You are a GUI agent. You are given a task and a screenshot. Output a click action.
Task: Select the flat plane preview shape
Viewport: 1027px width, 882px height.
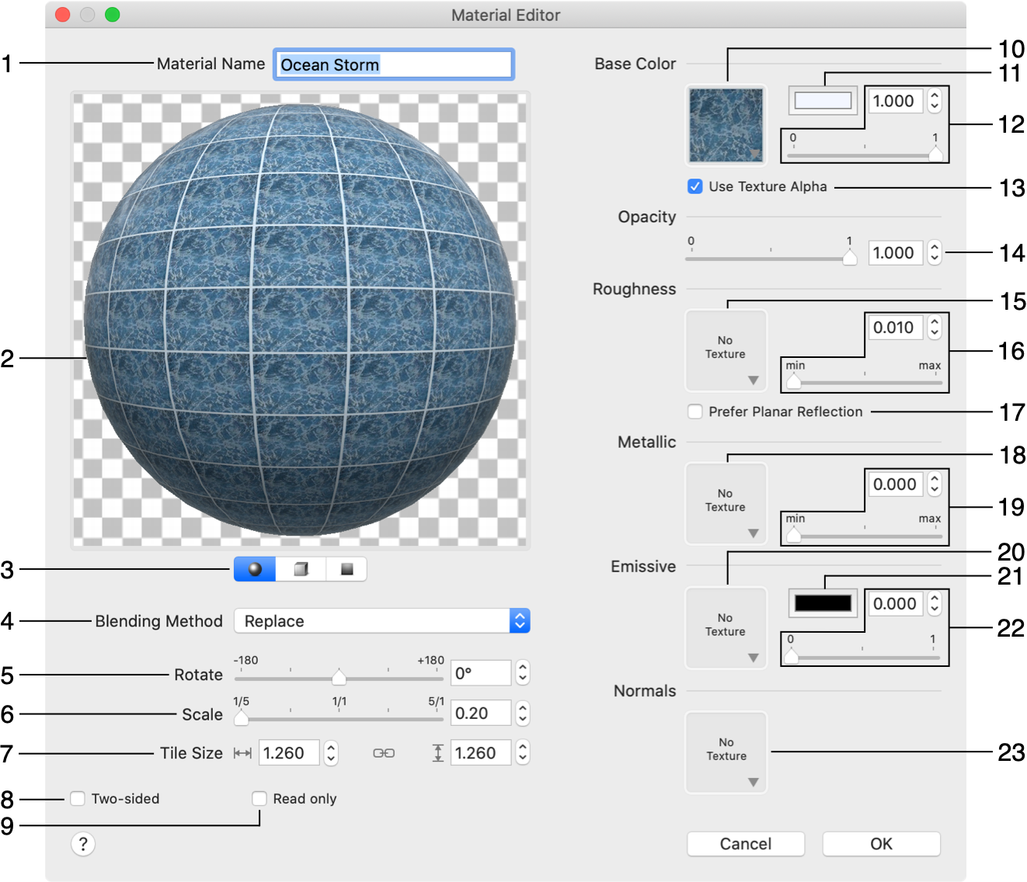point(346,569)
